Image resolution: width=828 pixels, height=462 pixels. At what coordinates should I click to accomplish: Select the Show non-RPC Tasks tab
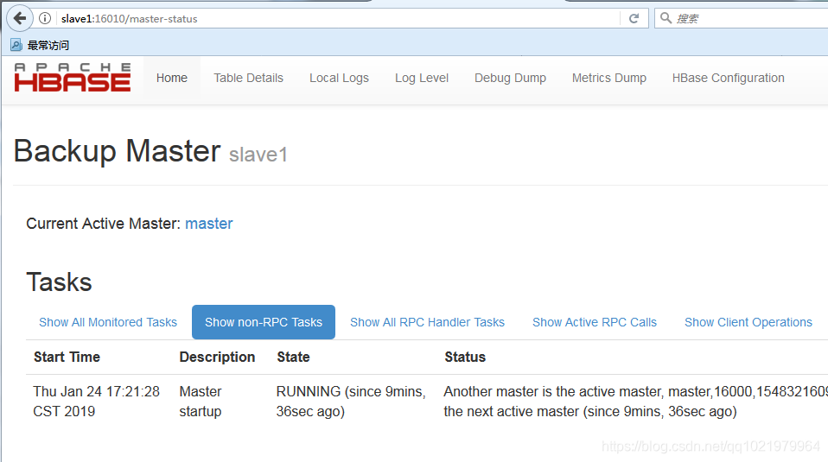point(264,322)
